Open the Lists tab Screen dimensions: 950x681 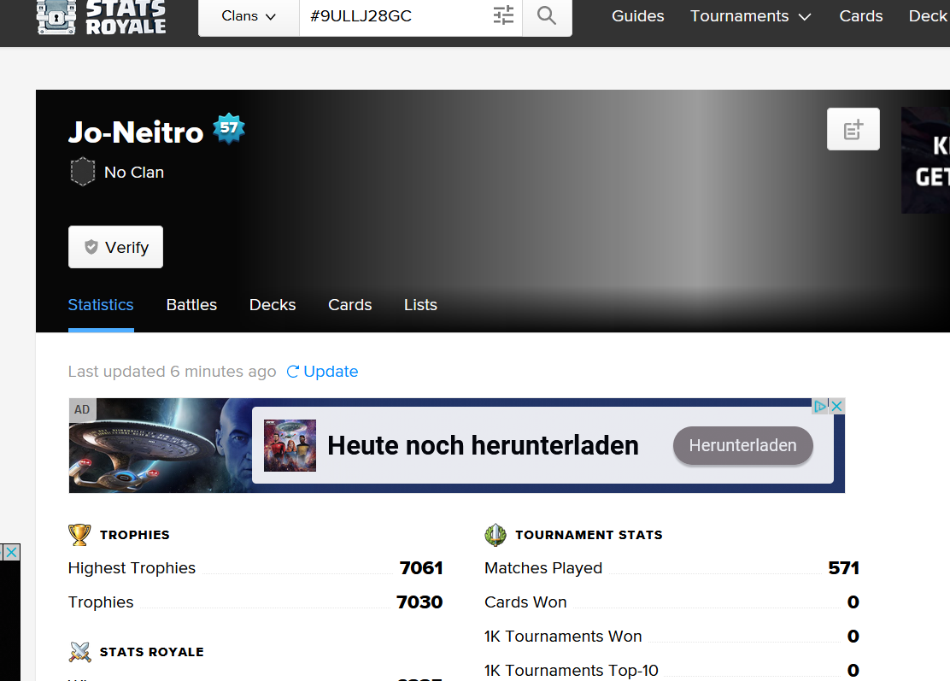[420, 305]
